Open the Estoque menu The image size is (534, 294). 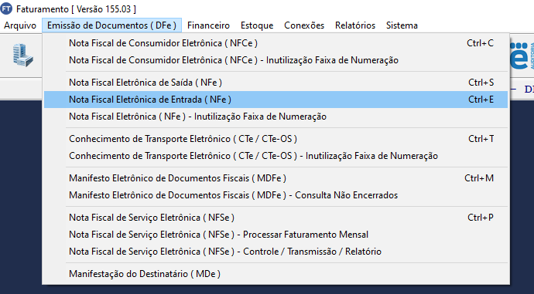257,25
